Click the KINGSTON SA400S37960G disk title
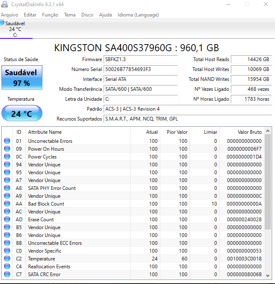The width and height of the screenshot is (275, 284). tap(137, 48)
